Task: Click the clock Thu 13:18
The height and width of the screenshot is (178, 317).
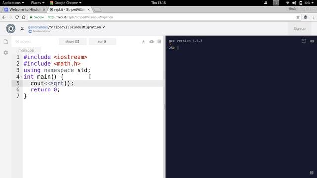Action: click(158, 3)
